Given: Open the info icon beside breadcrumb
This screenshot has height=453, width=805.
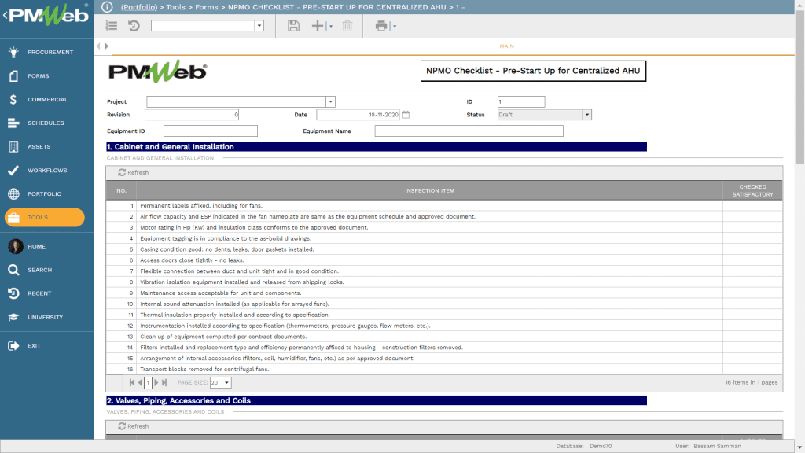Looking at the screenshot, I should pyautogui.click(x=107, y=6).
